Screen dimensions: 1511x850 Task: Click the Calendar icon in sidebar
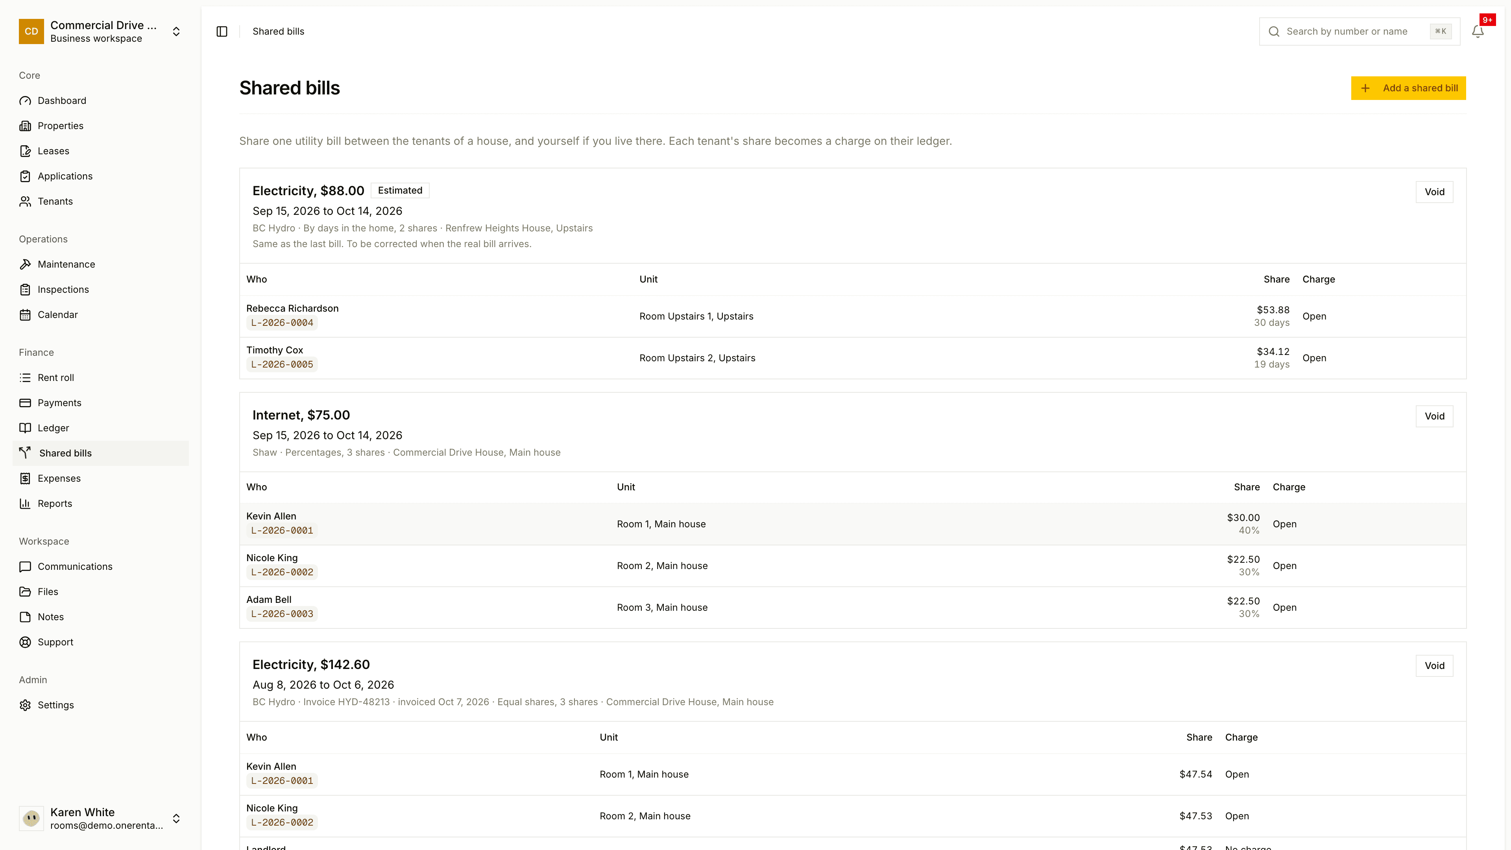click(x=25, y=314)
